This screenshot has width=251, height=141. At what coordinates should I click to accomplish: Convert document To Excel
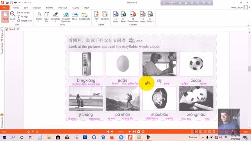(x=124, y=17)
